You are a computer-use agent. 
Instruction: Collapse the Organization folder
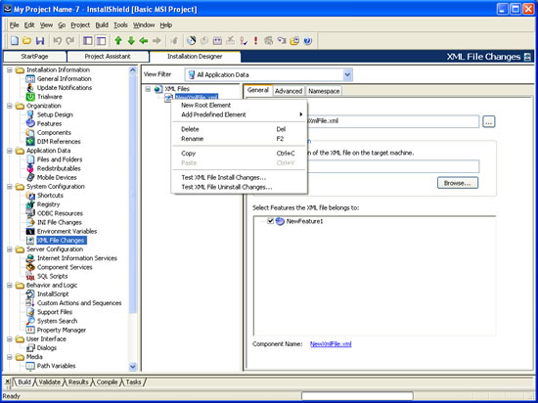point(10,106)
